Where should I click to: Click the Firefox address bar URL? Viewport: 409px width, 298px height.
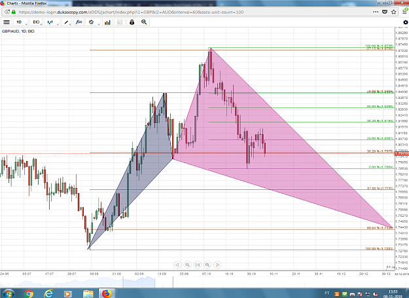[131, 12]
